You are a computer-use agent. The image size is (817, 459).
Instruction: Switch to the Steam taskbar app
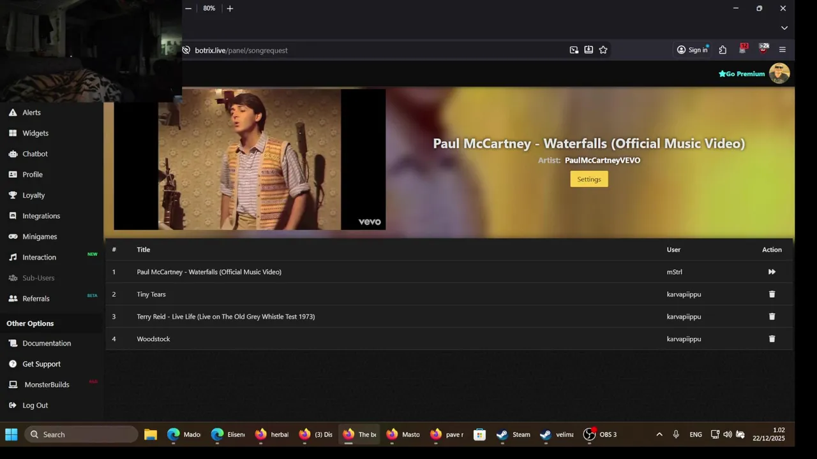(x=514, y=435)
